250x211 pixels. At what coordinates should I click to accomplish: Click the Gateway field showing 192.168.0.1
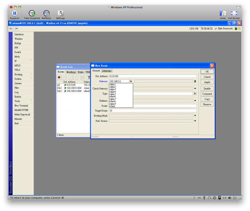pos(119,81)
